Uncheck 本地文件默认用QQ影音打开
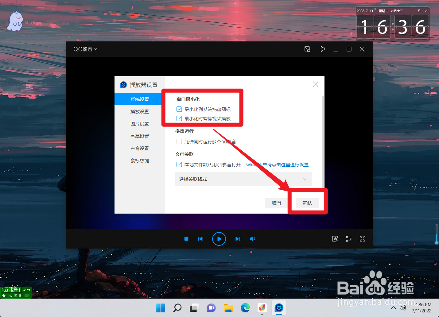Screen dimensions: 439x317 pos(179,164)
